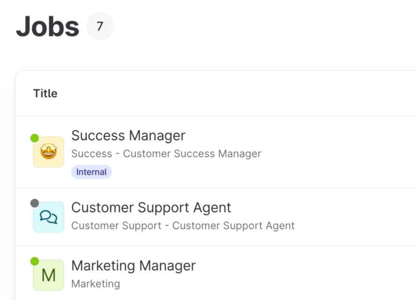
Task: Click blank row area right of Marketing Manager title
Action: pyautogui.click(x=305, y=266)
